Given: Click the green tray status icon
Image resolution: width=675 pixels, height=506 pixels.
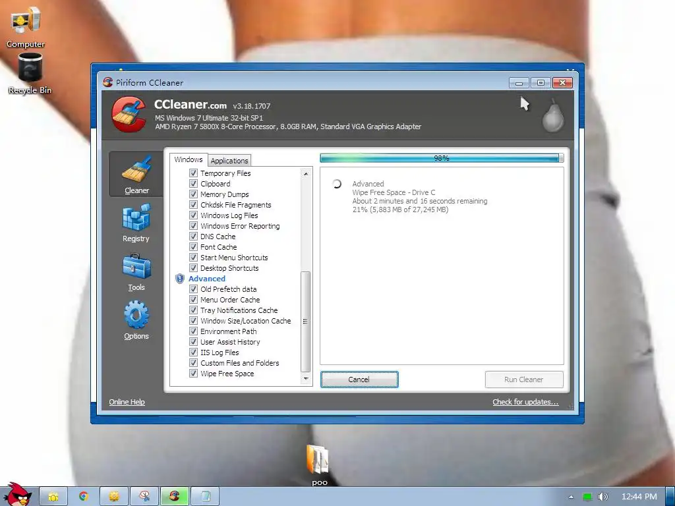Looking at the screenshot, I should coord(587,497).
